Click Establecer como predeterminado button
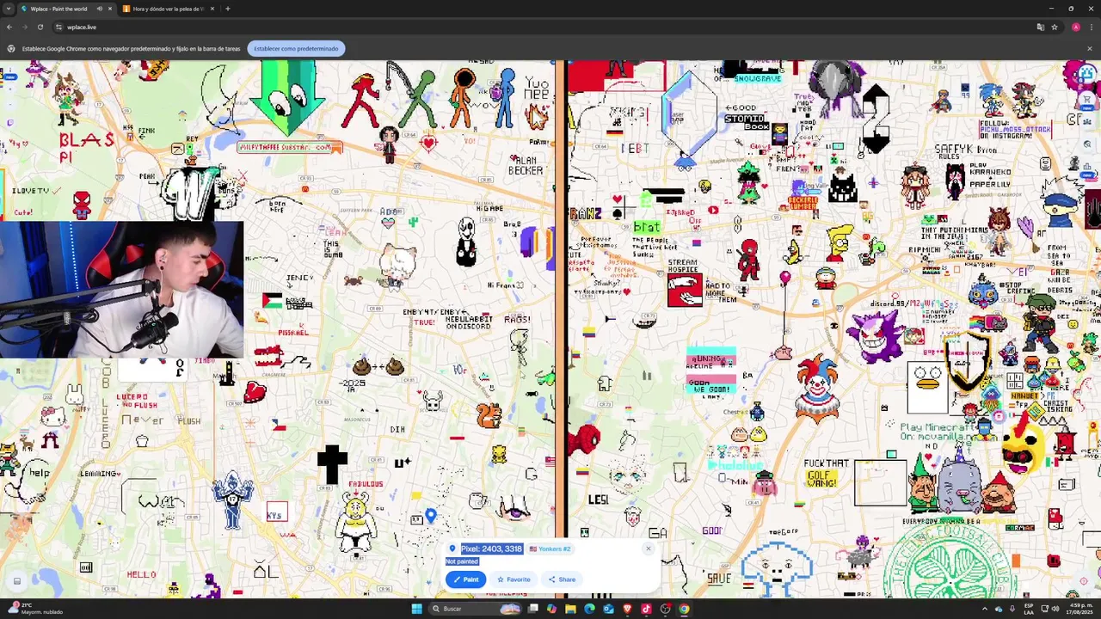1101x619 pixels. tap(296, 48)
